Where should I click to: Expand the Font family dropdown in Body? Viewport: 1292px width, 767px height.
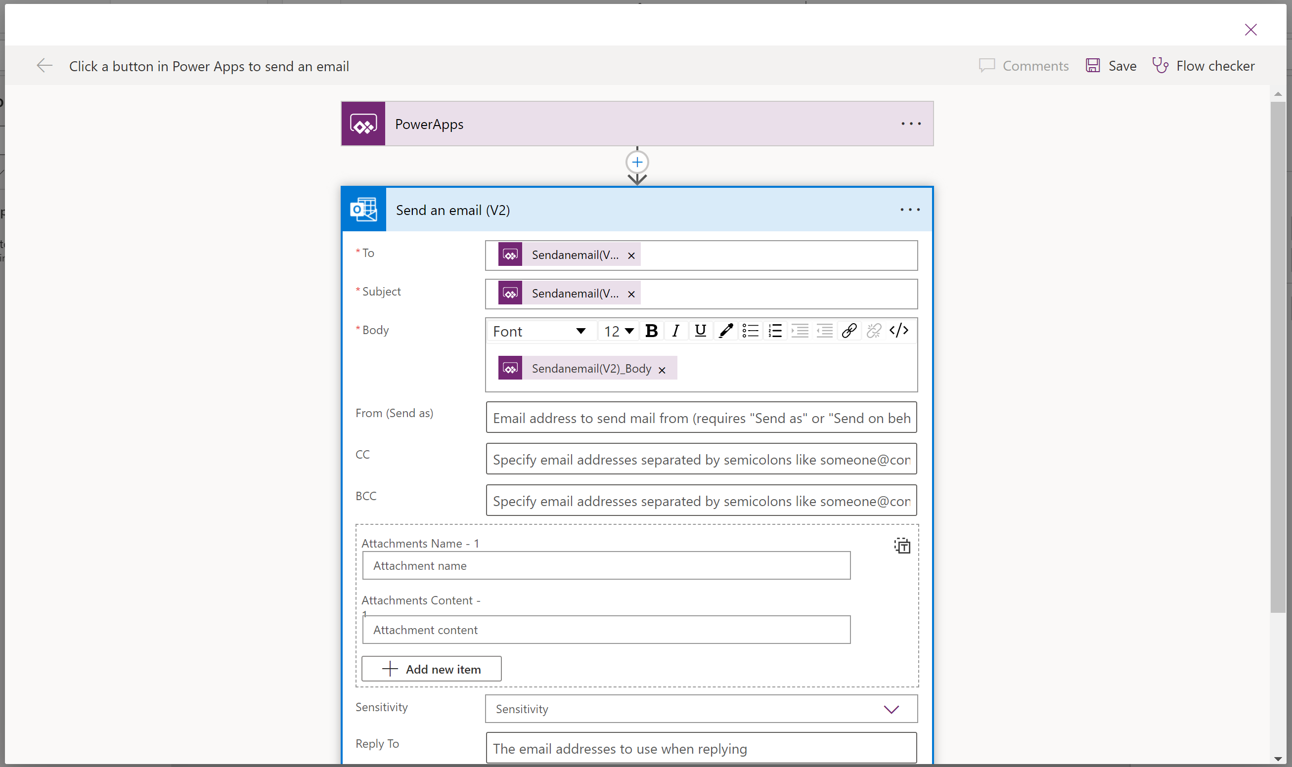click(580, 331)
